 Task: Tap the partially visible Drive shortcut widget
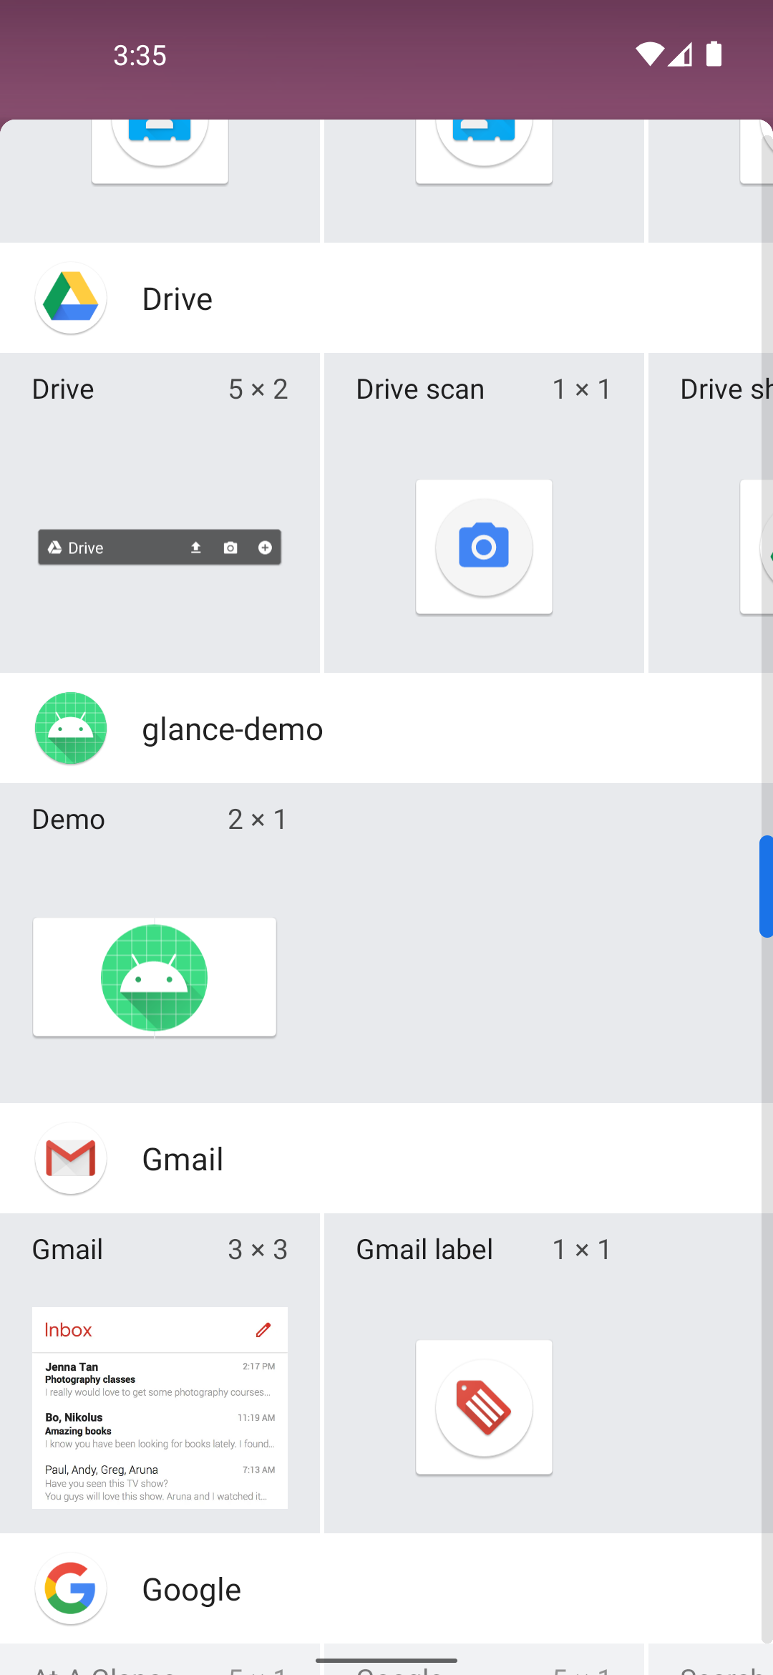pos(711,513)
